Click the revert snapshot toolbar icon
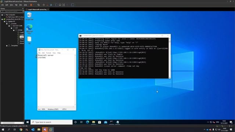Viewport: 235px width, 132px height. (47, 5)
